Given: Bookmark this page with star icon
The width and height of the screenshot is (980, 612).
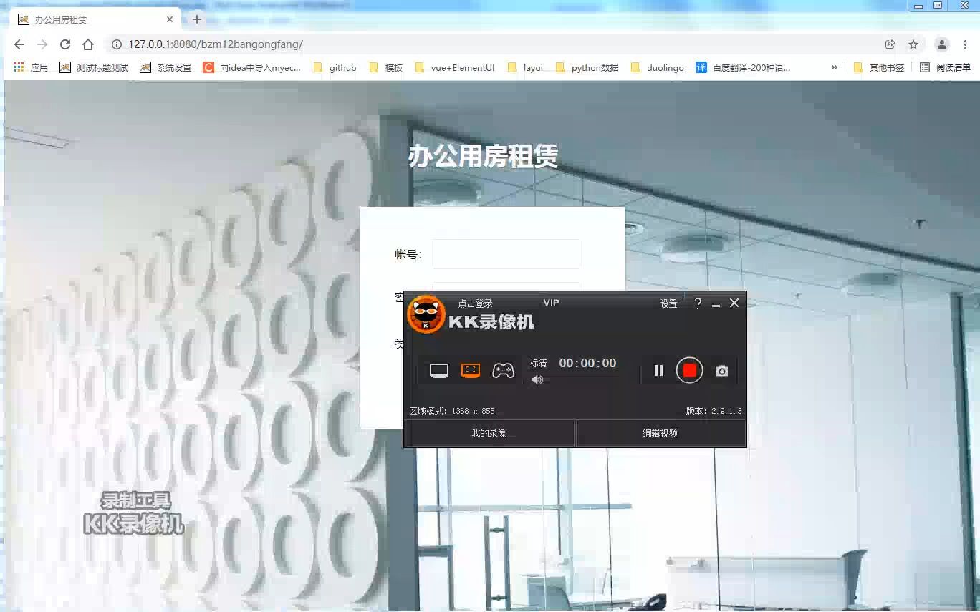Looking at the screenshot, I should (x=913, y=44).
